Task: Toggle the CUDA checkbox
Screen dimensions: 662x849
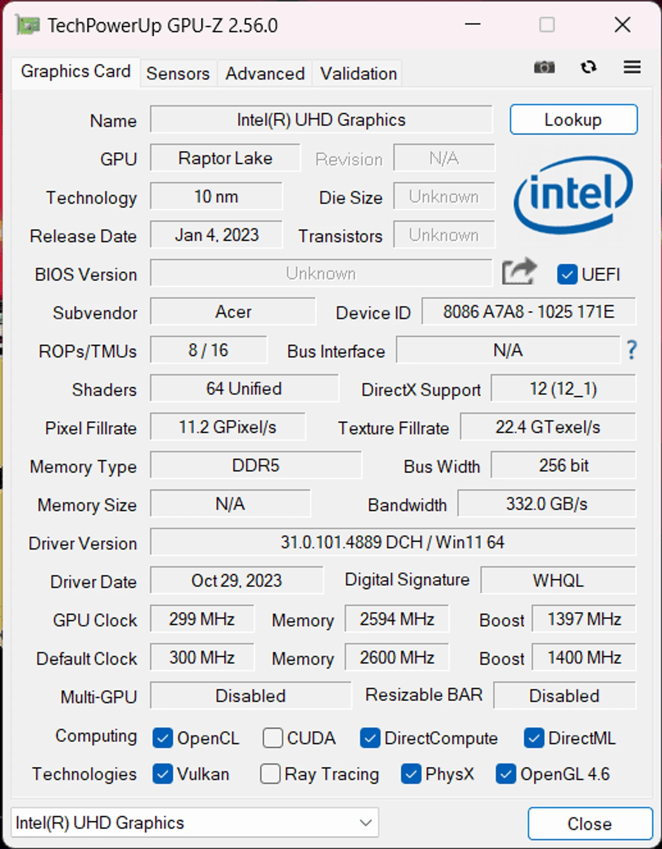Action: 272,738
